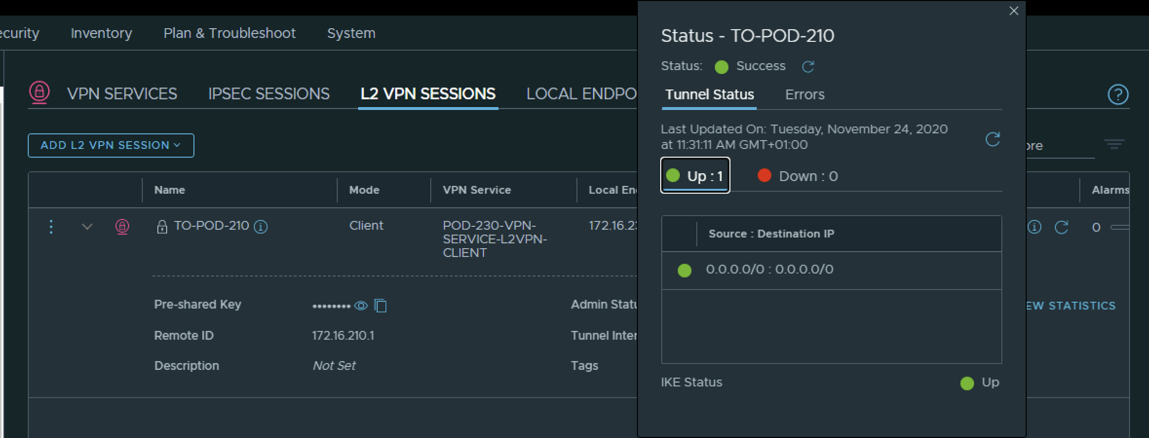Switch to the Errors tab
This screenshot has width=1149, height=438.
(804, 94)
